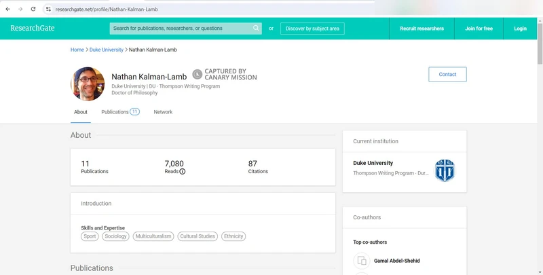Open Recruit researchers link
The height and width of the screenshot is (275, 543).
click(x=422, y=29)
